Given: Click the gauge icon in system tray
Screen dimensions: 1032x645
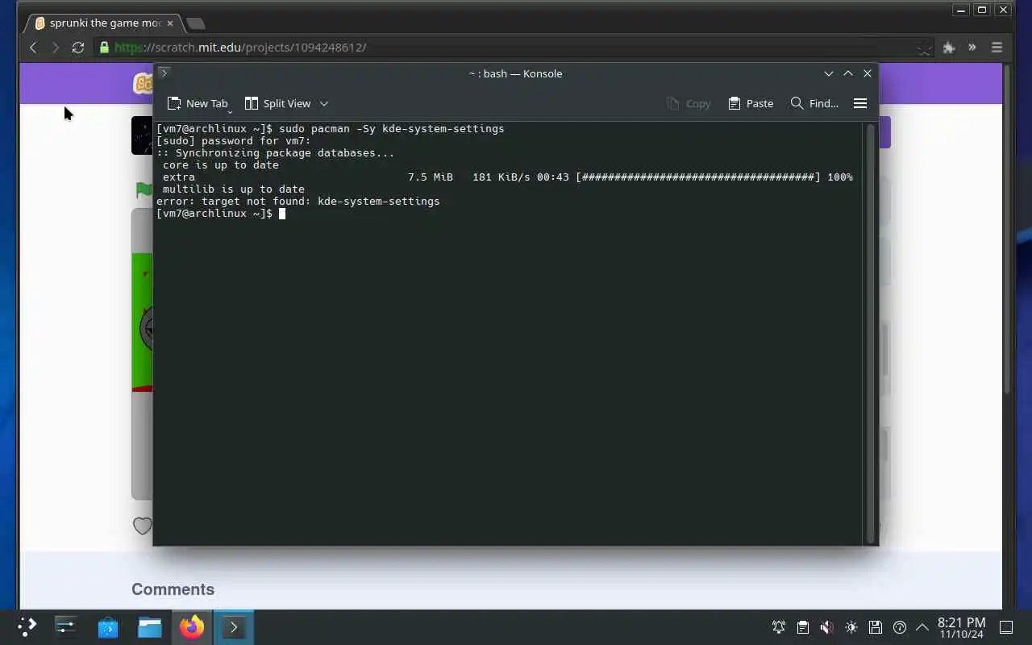Looking at the screenshot, I should 900,627.
